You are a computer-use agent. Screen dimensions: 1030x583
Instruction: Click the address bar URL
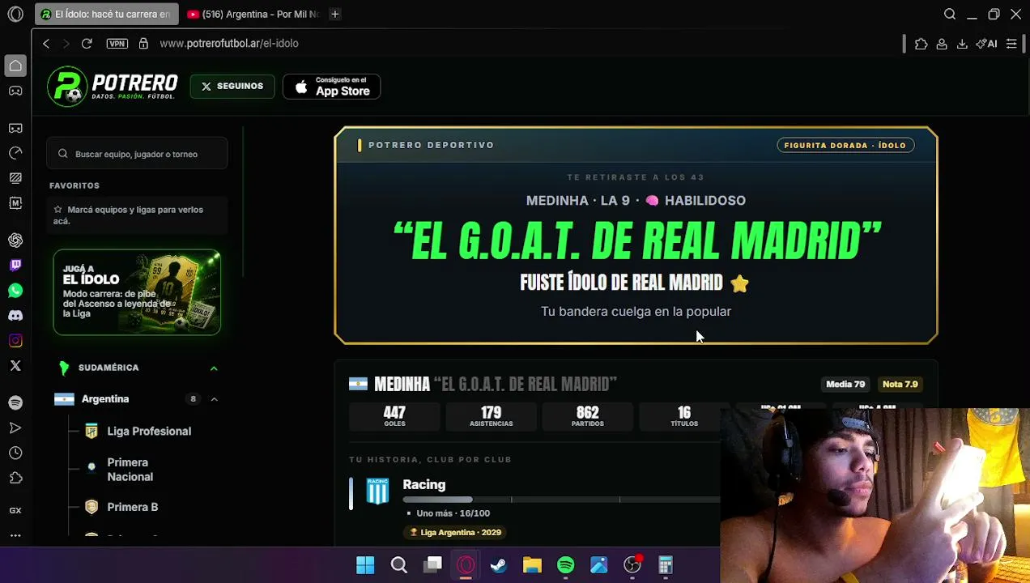tap(229, 43)
